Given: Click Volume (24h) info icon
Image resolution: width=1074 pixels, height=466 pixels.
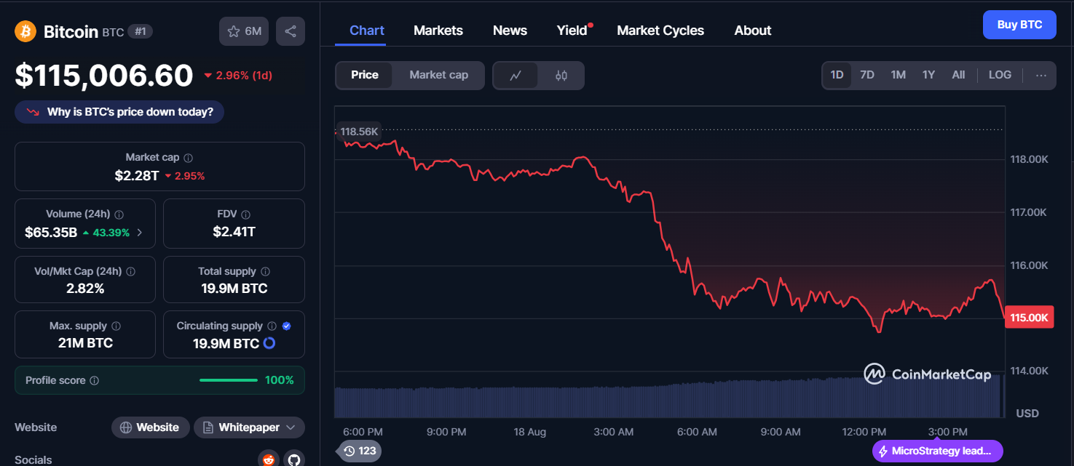Looking at the screenshot, I should point(119,214).
